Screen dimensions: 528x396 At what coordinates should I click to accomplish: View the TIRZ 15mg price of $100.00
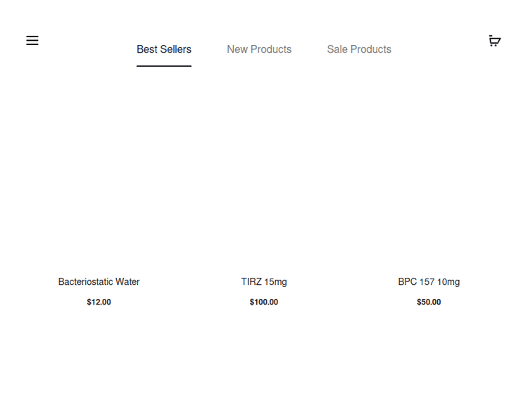point(264,302)
